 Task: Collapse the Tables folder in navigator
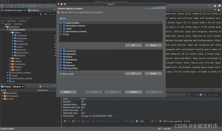coord(10,32)
